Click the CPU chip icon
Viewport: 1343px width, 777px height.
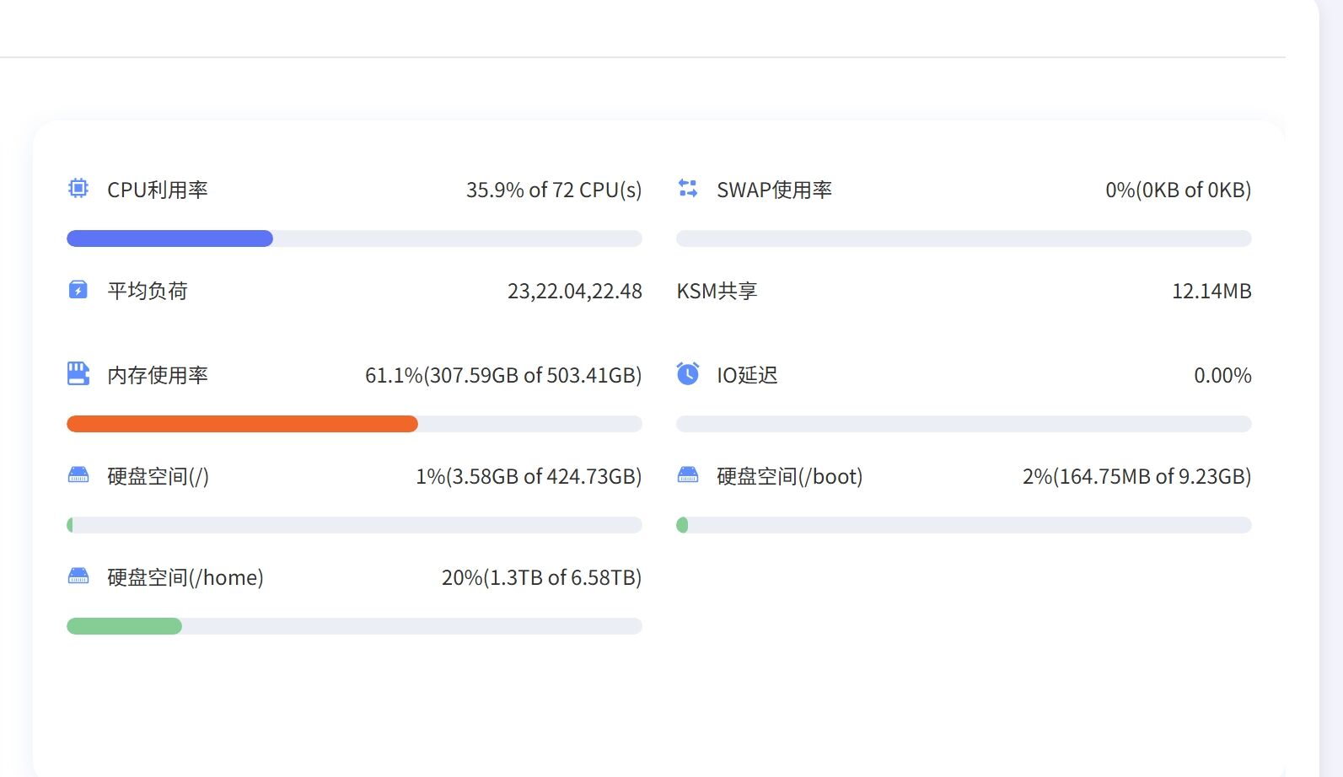pos(78,189)
